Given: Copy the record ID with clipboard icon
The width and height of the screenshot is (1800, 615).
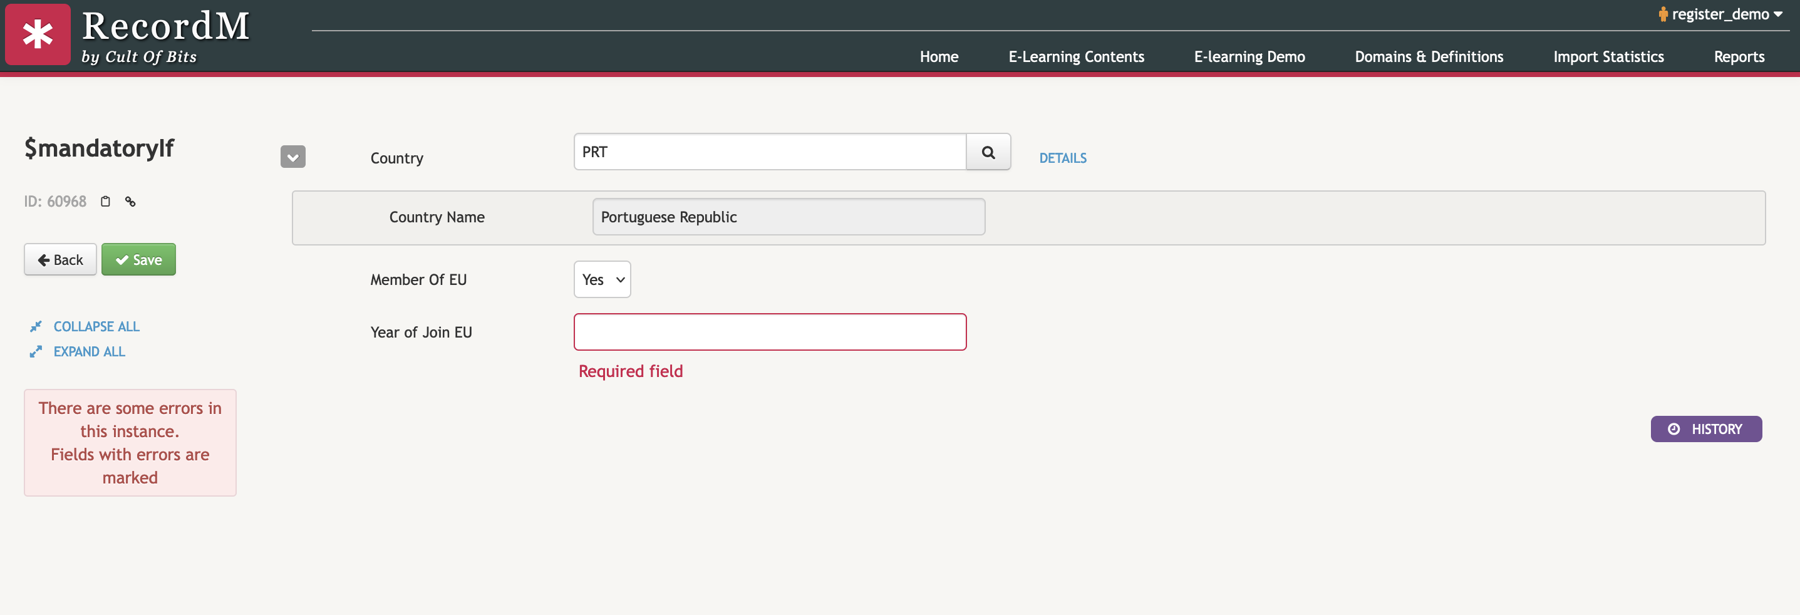Looking at the screenshot, I should pos(105,201).
